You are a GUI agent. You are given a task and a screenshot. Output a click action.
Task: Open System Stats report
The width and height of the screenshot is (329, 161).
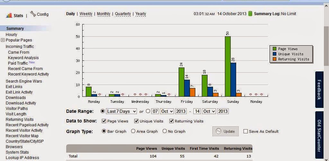[17, 152]
